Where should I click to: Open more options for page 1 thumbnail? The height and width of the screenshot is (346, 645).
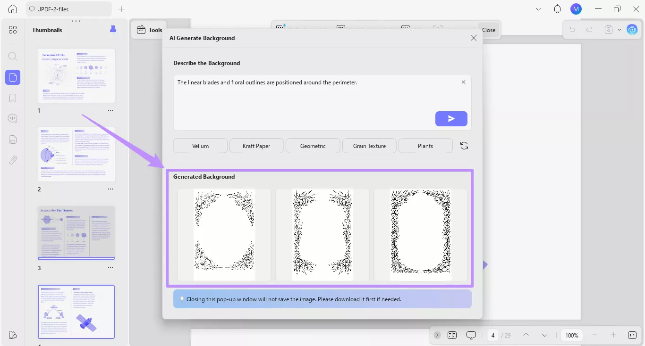tap(110, 110)
